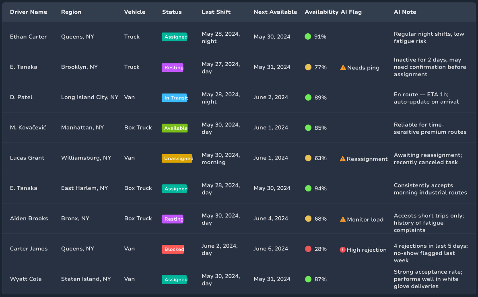
Task: Click the "Blocked" status badge for Carter James
Action: coord(173,249)
